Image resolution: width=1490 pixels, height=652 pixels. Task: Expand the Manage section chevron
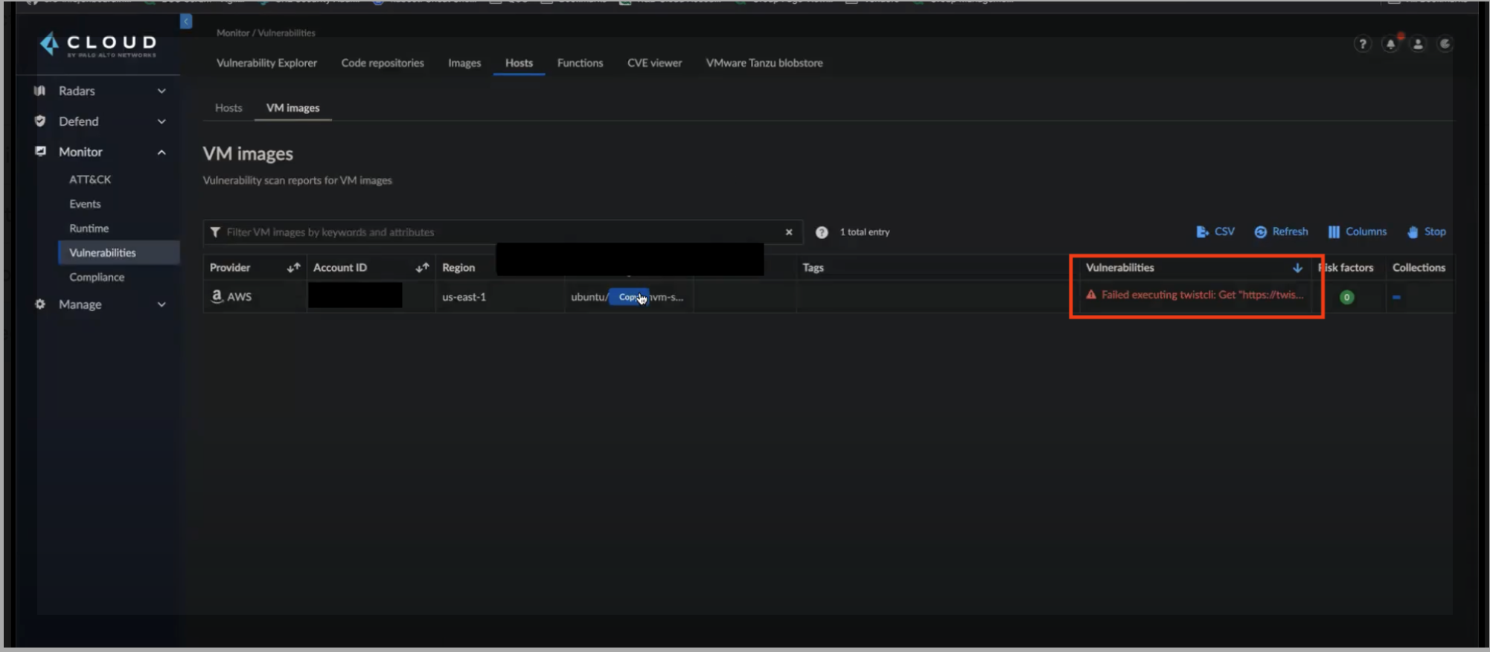162,304
